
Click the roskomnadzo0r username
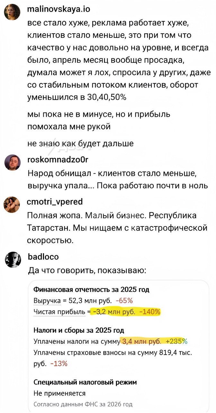[58, 159]
